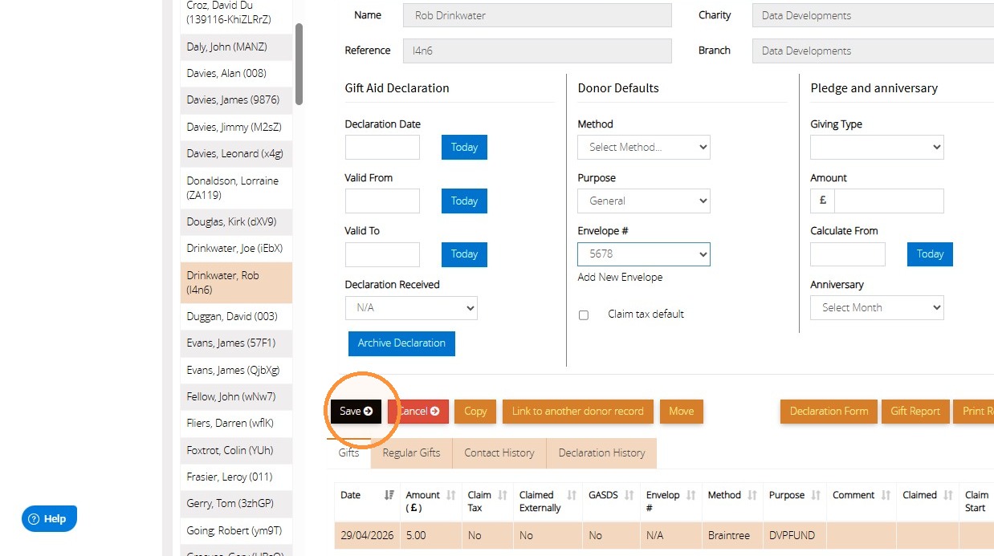This screenshot has height=556, width=994.
Task: Click the Archive Declaration button
Action: 401,343
